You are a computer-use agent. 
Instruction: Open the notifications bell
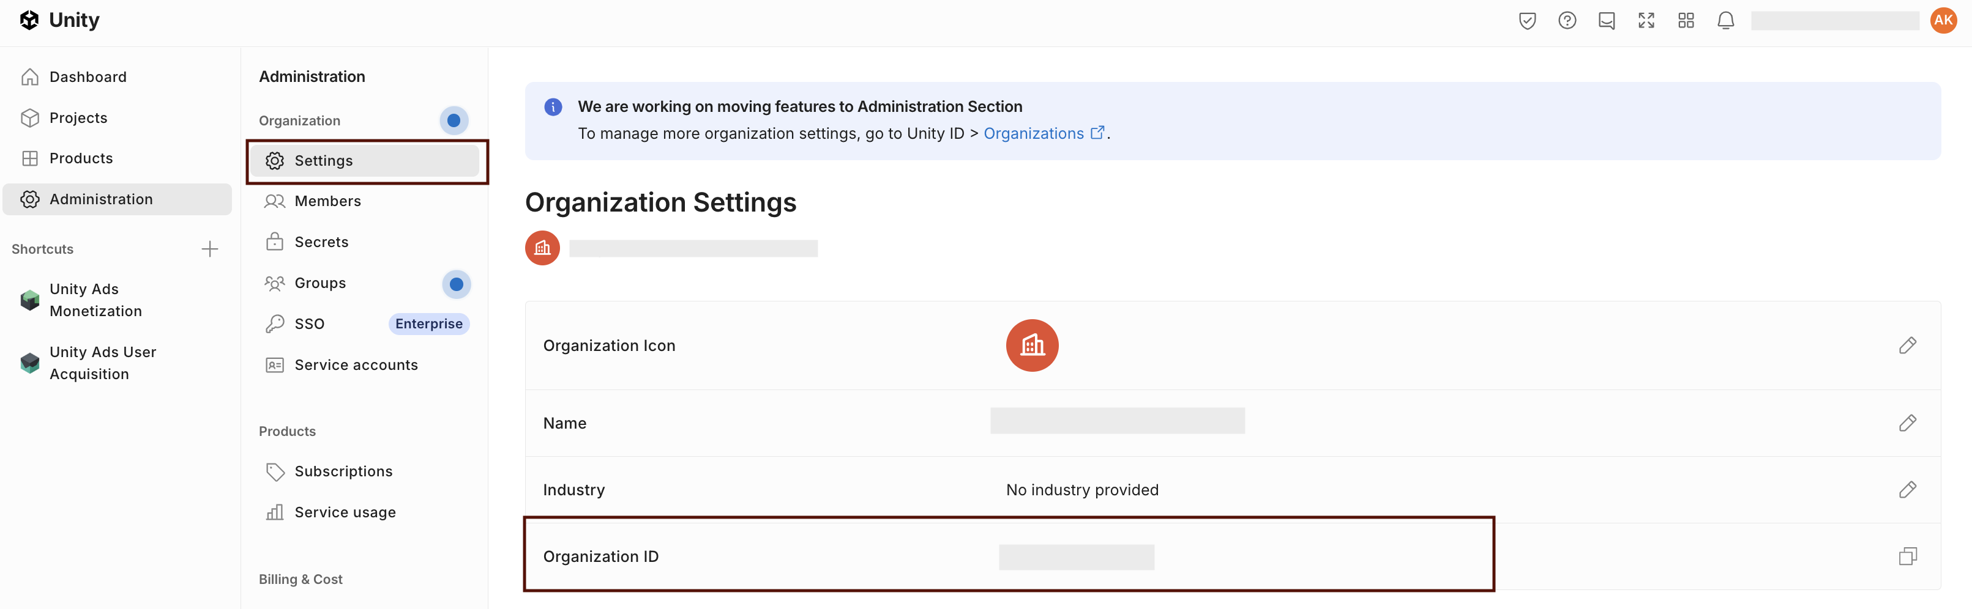(x=1725, y=21)
